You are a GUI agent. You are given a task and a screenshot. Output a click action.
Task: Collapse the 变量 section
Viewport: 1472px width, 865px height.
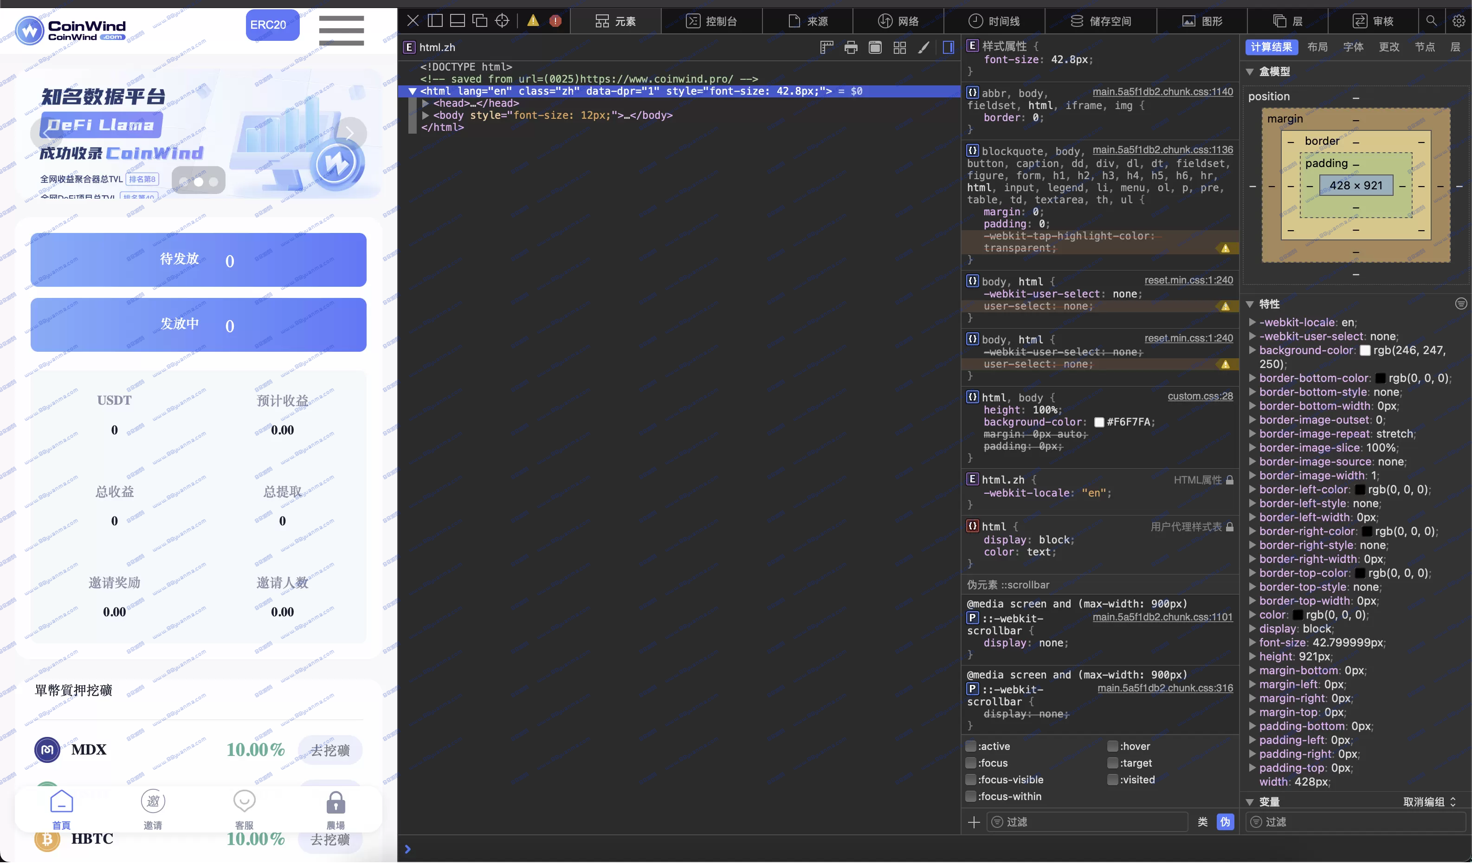coord(1249,802)
